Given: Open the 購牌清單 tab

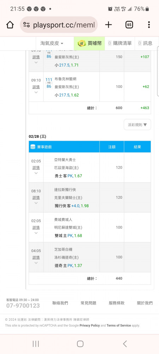Looking at the screenshot, I should point(120,43).
